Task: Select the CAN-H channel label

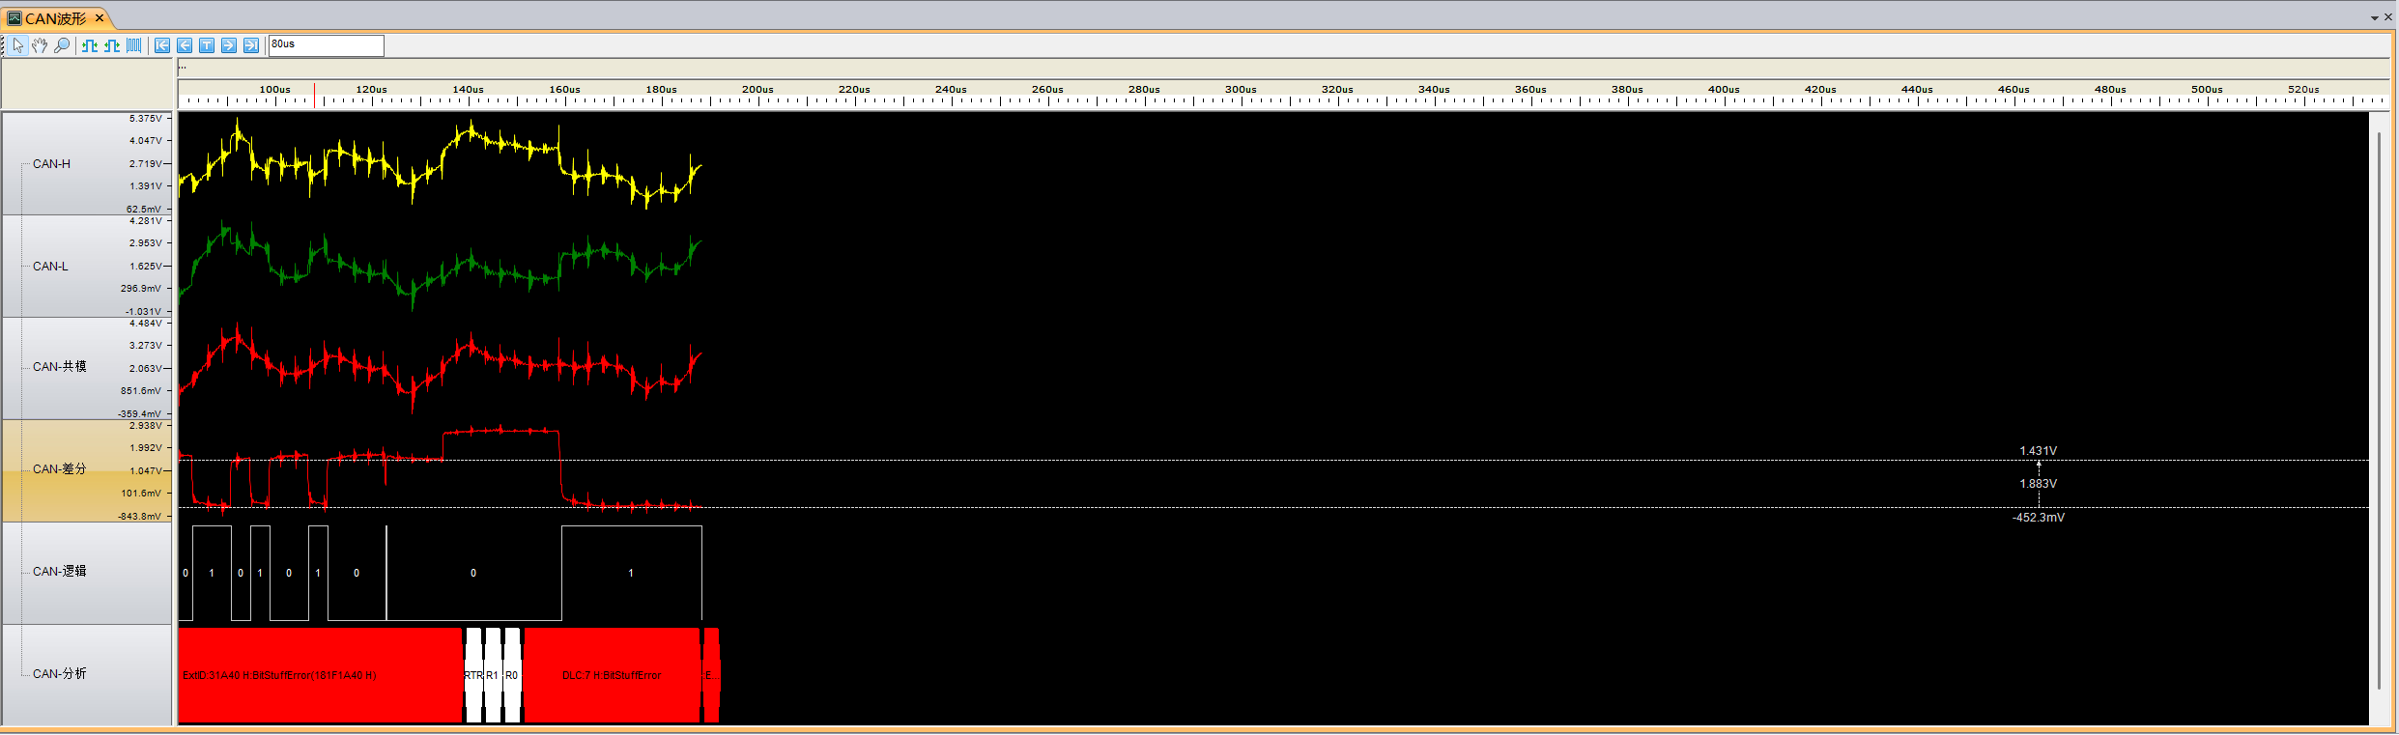Action: point(51,164)
